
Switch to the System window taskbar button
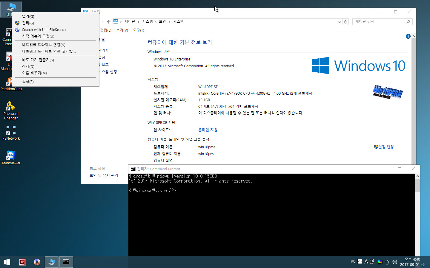tap(52, 262)
